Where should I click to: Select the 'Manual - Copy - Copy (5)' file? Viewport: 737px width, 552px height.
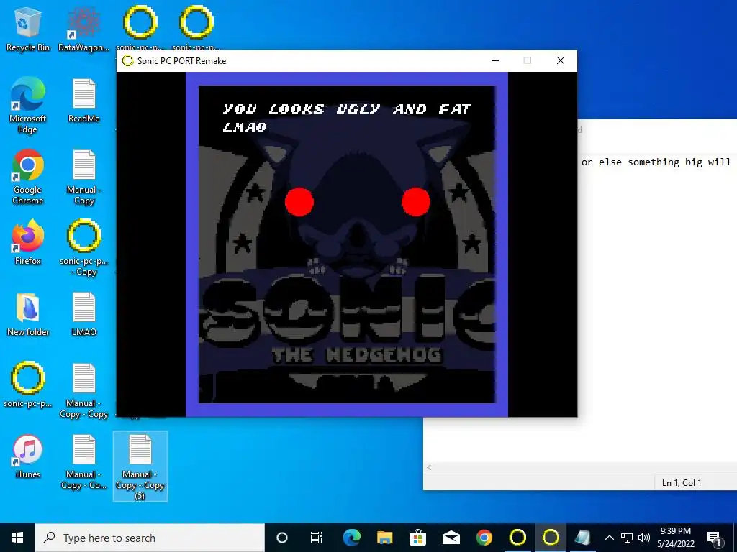[140, 466]
